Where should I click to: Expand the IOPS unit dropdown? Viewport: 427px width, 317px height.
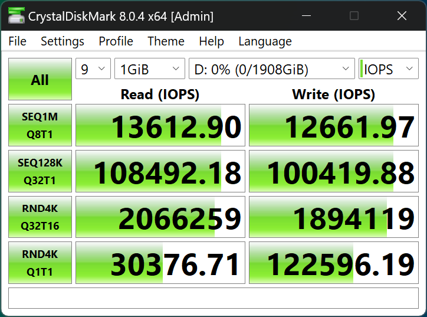389,68
